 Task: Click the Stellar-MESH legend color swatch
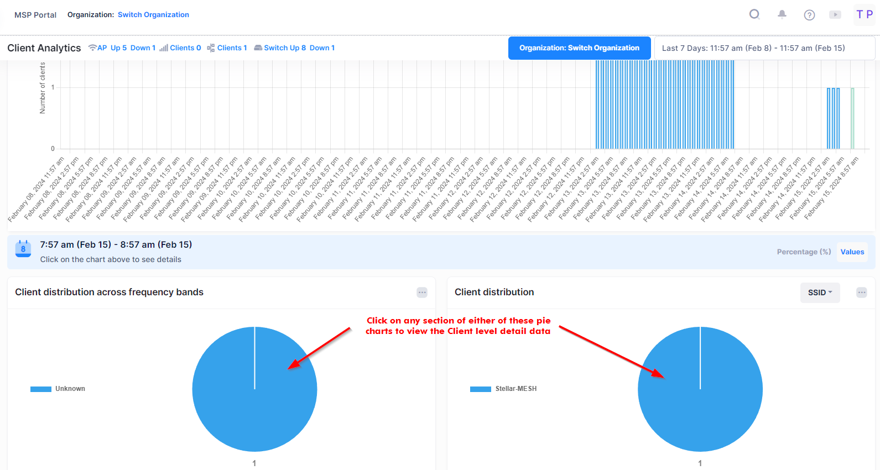coord(480,389)
